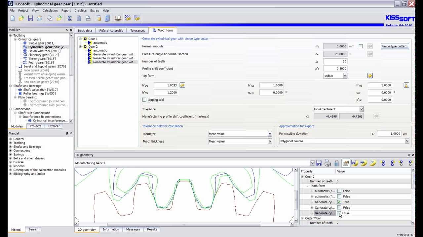Image resolution: width=423 pixels, height=237 pixels.
Task: Click the last gear rotation icon in 2D toolbar
Action: 411,163
